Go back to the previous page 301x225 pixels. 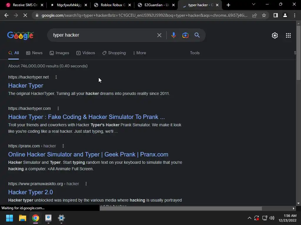tap(6, 15)
